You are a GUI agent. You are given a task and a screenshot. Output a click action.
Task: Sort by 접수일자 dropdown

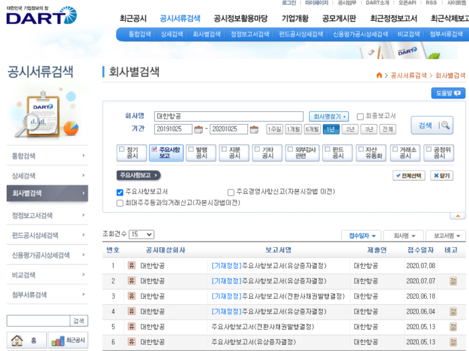[x=362, y=236]
